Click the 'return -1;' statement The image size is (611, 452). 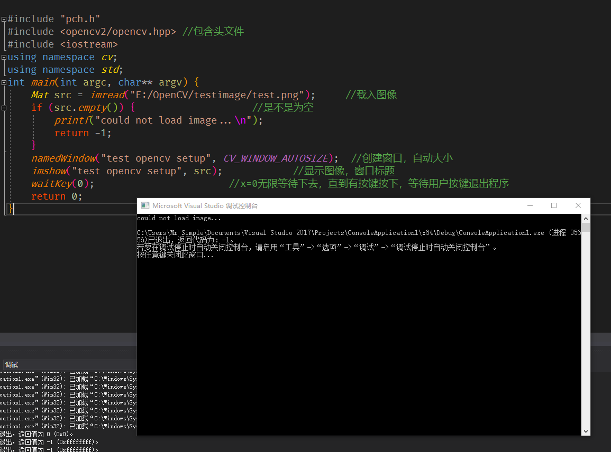(x=83, y=133)
